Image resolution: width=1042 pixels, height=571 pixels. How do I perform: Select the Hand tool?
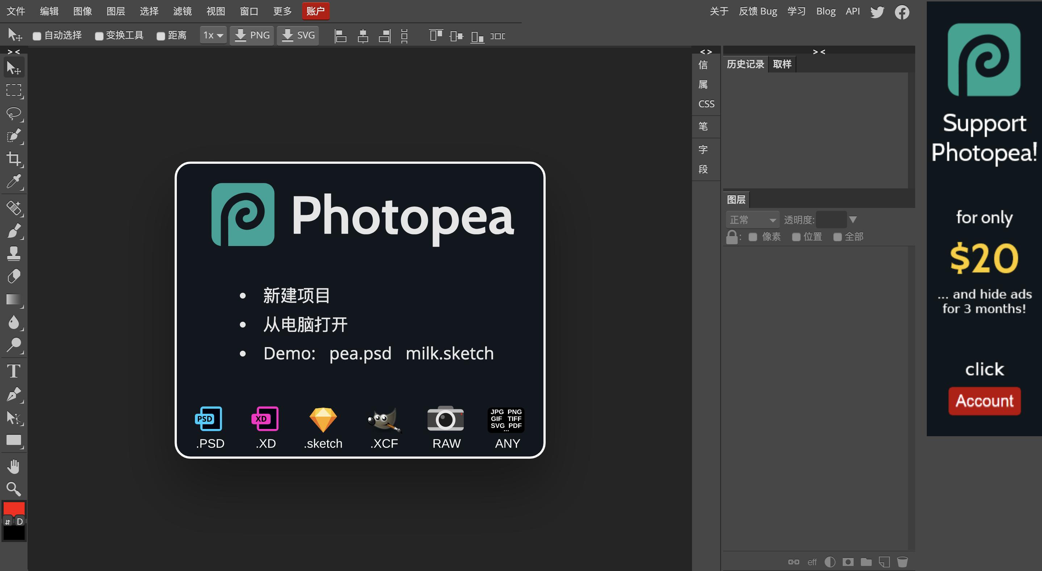click(13, 466)
